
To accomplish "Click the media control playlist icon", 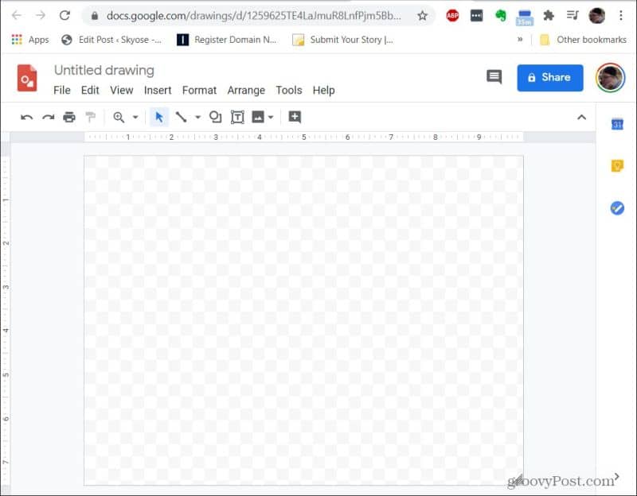I will 573,15.
